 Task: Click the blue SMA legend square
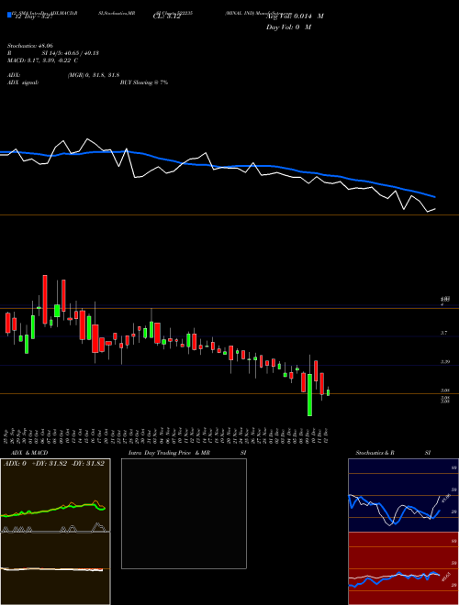click(10, 15)
